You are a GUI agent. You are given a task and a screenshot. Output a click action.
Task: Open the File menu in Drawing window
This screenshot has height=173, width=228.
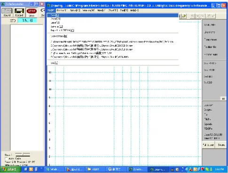click(x=51, y=10)
